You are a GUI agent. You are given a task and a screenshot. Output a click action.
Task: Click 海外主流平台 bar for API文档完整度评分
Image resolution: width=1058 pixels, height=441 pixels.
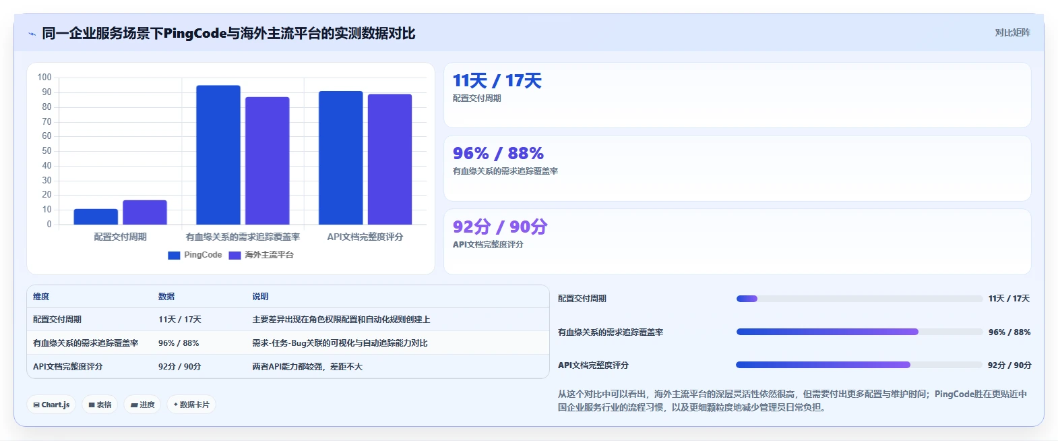(390, 159)
